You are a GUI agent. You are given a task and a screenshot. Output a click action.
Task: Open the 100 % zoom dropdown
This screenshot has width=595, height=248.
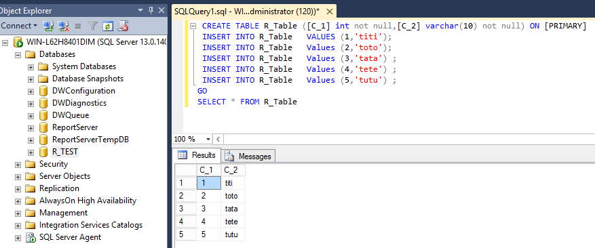click(x=208, y=139)
